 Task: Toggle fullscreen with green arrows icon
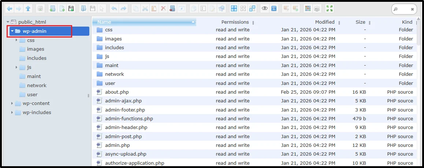point(330,9)
